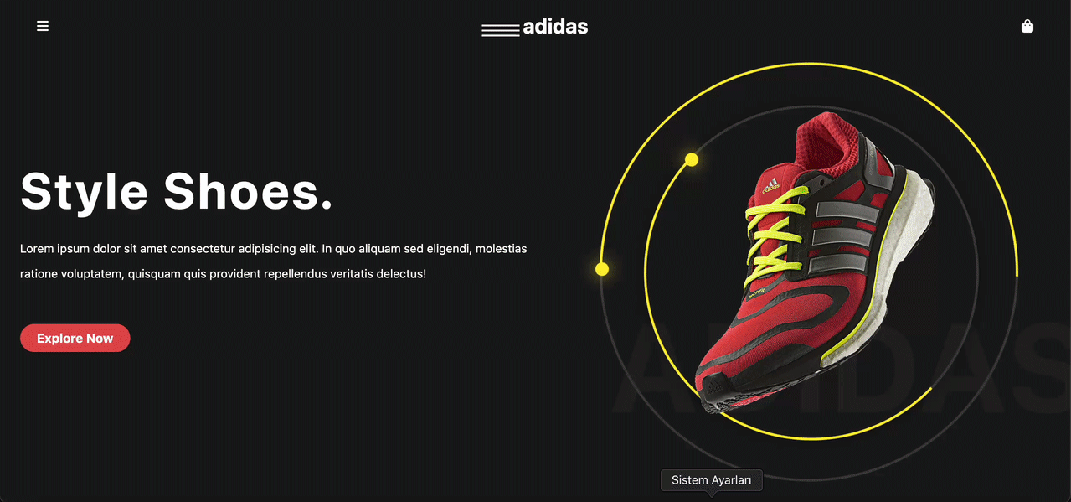
Task: Open the hamburger menu icon
Action: point(43,26)
